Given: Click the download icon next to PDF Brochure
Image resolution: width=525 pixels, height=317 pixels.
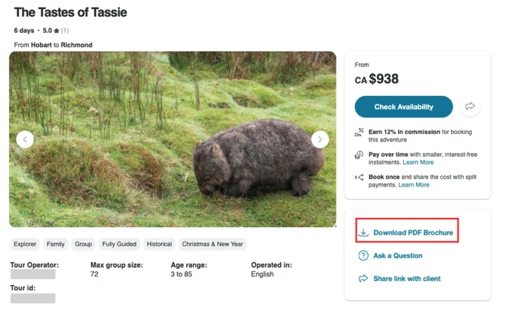Looking at the screenshot, I should (363, 232).
